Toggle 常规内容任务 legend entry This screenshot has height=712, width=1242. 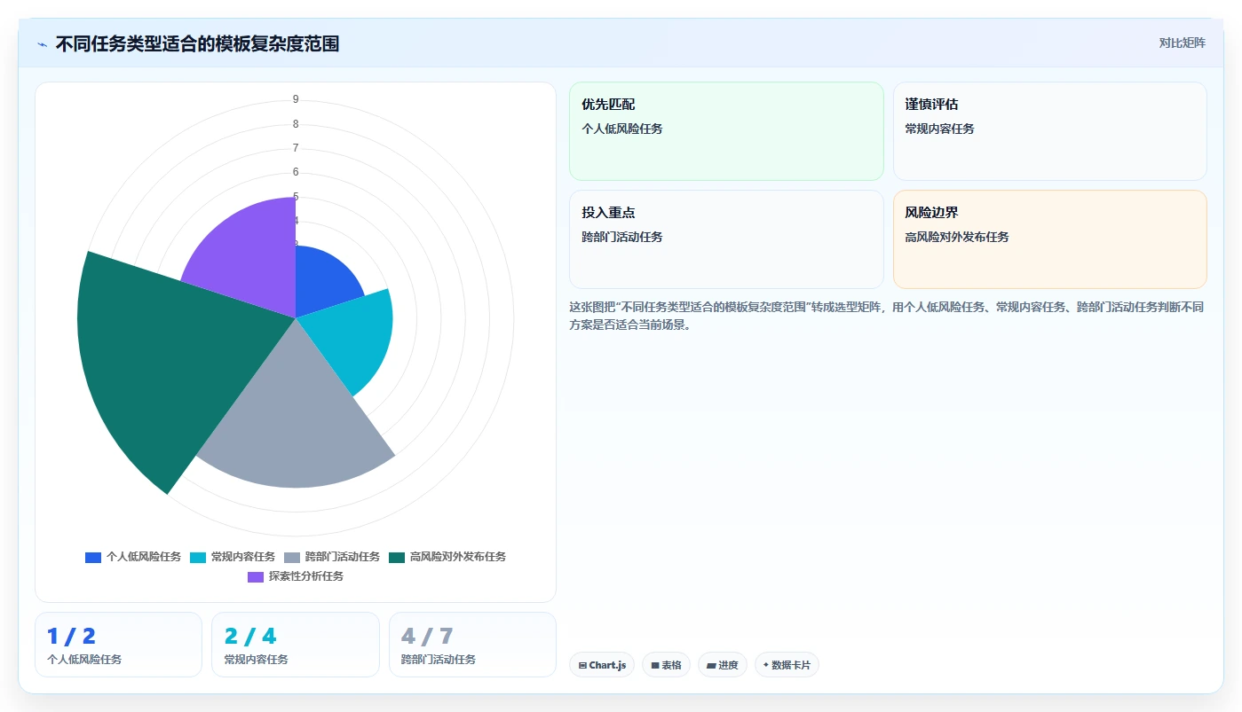tap(233, 557)
